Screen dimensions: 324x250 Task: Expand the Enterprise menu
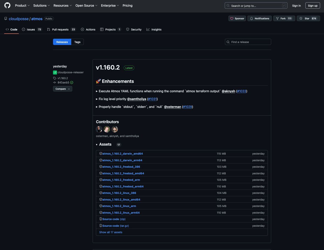pyautogui.click(x=110, y=5)
